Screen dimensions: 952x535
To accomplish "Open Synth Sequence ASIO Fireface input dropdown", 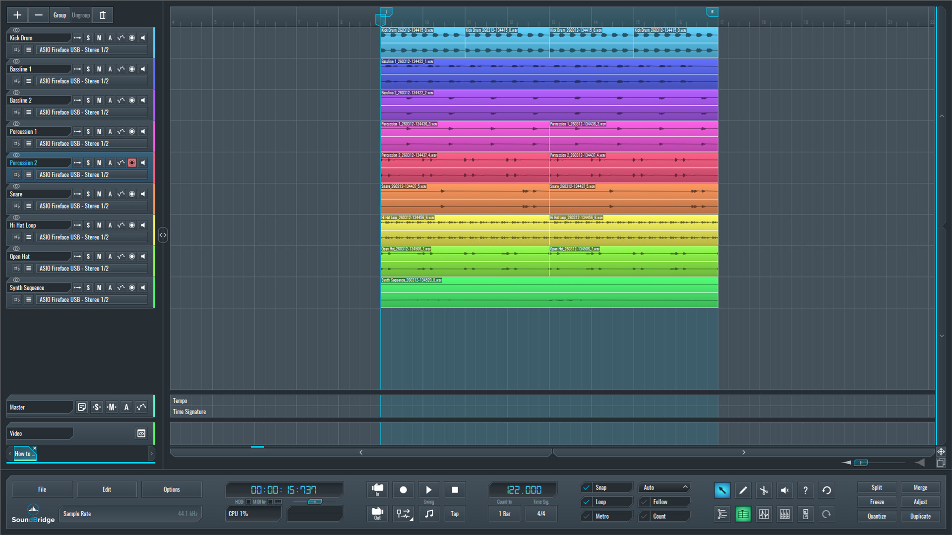I will pos(92,300).
